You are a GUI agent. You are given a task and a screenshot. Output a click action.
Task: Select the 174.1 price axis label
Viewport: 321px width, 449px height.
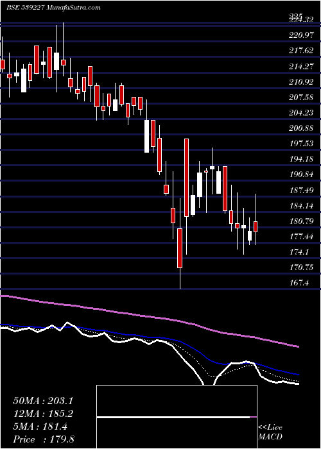pyautogui.click(x=299, y=252)
